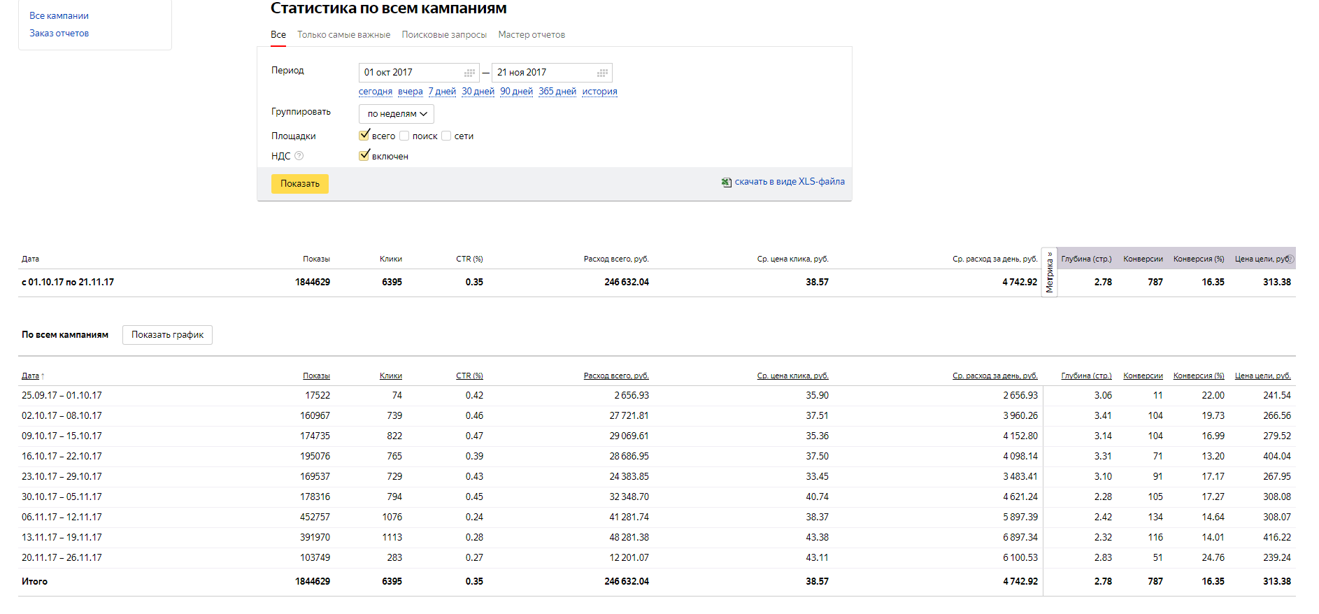The height and width of the screenshot is (614, 1319).
Task: Open calendar icon in end date field
Action: tap(602, 73)
